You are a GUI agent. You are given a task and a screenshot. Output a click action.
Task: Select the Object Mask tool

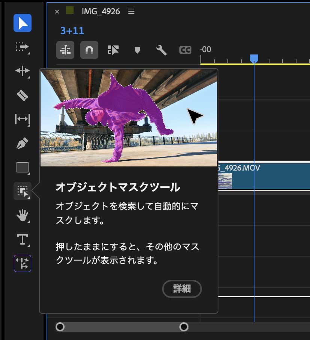22,192
